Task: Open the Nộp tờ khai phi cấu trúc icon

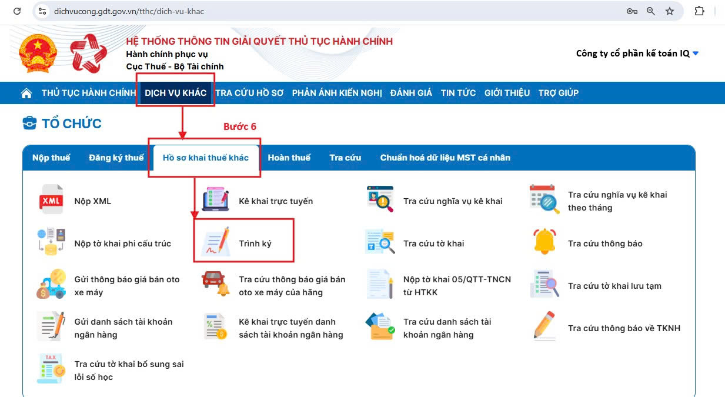Action: click(x=51, y=242)
